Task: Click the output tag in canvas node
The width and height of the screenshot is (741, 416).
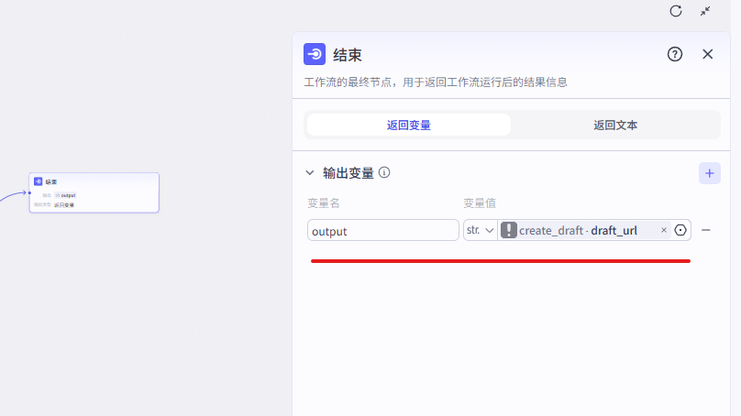Action: click(65, 195)
